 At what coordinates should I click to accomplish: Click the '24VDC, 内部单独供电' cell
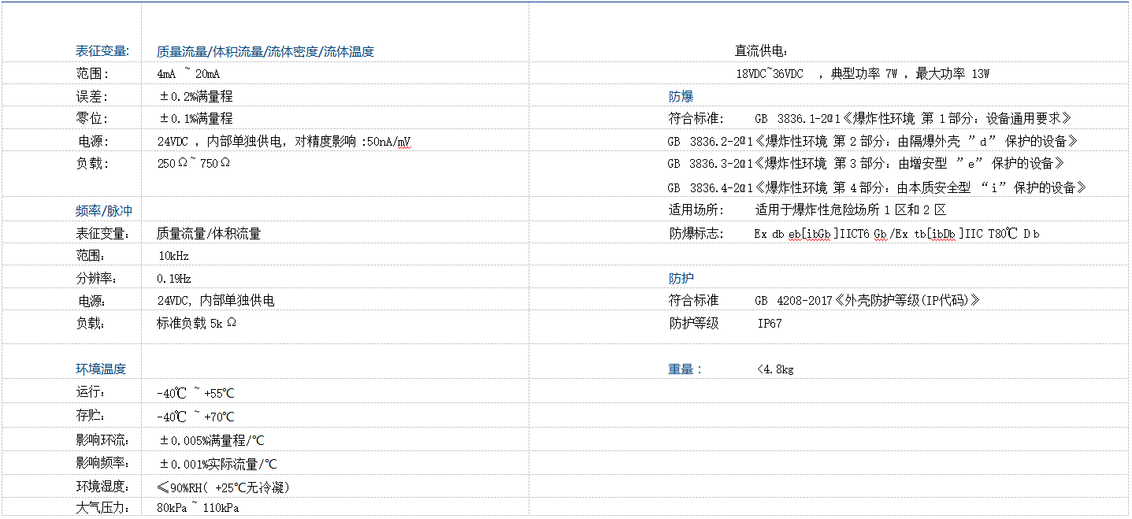click(x=216, y=301)
